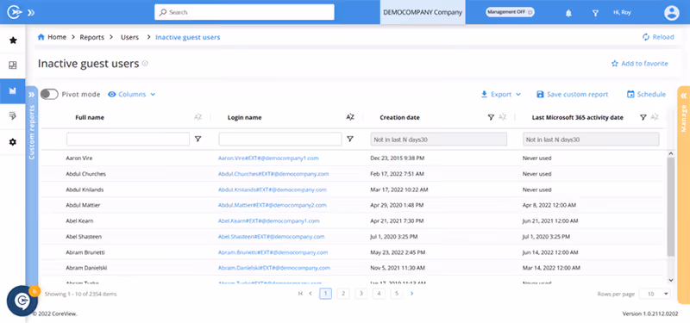This screenshot has height=323, width=690.
Task: Open Rows per page dropdown
Action: coord(655,294)
